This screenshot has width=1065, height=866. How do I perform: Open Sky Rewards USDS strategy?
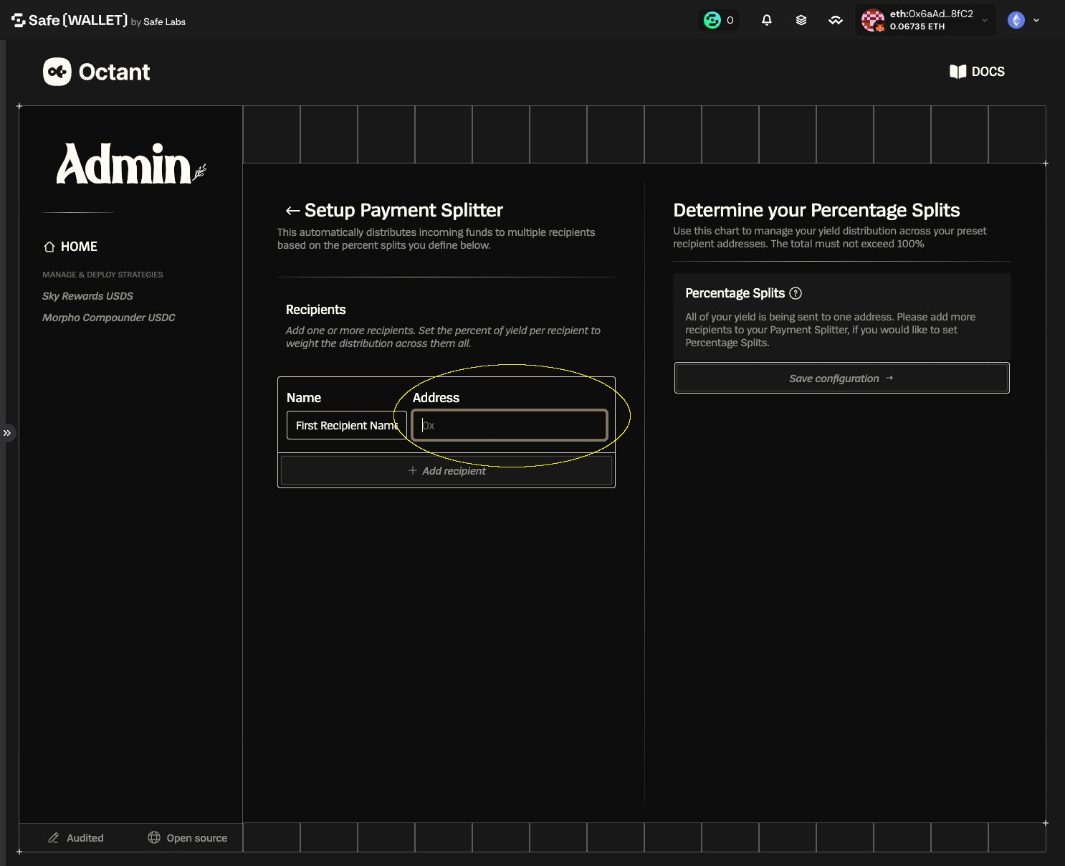pos(87,296)
